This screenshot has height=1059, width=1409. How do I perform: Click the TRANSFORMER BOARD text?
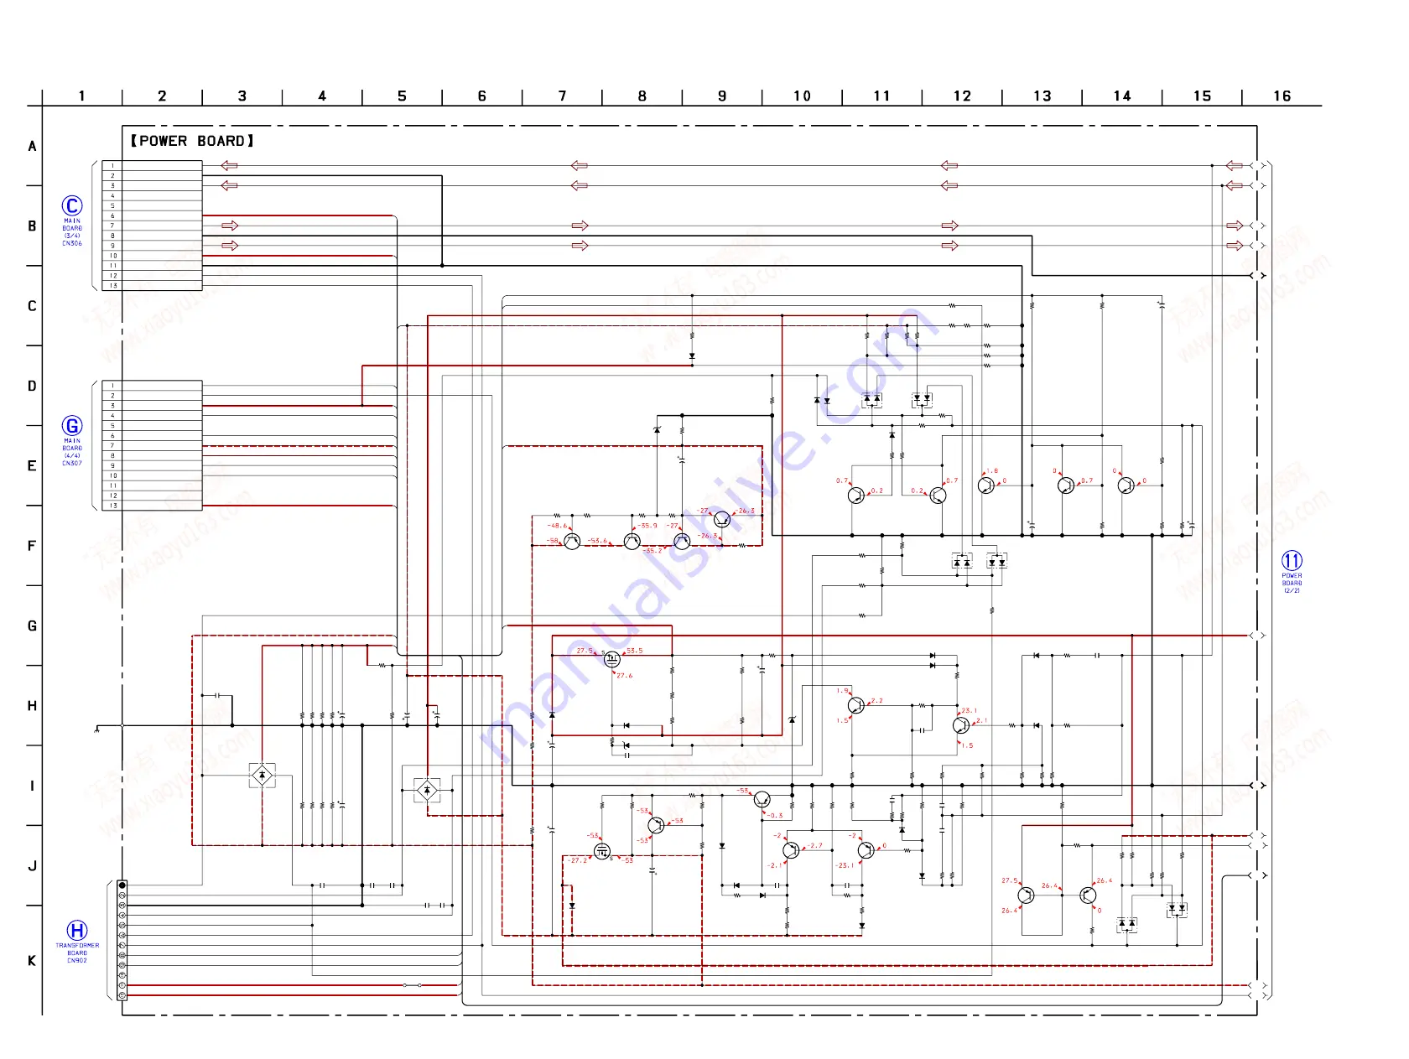coord(77,949)
